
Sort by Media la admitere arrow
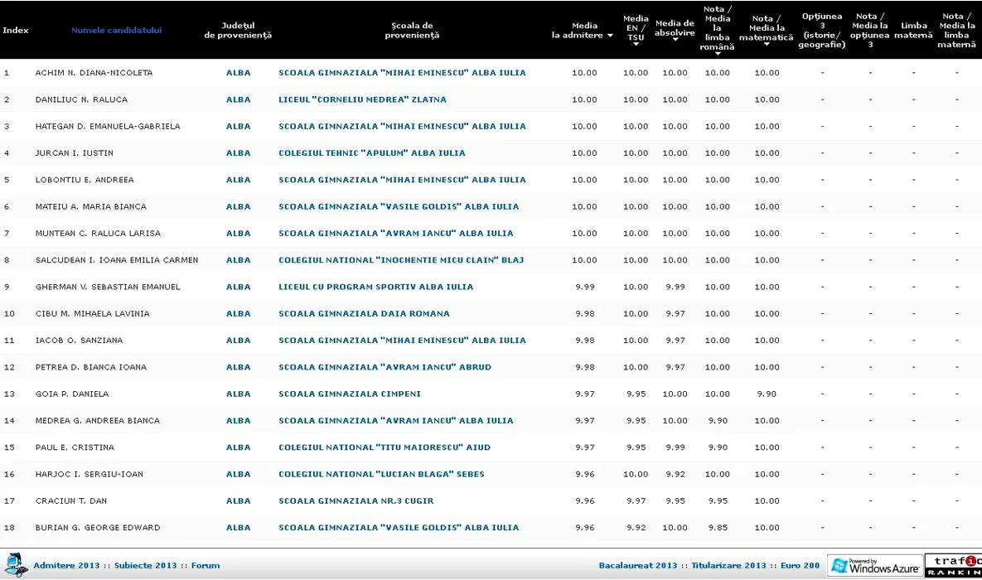[611, 36]
